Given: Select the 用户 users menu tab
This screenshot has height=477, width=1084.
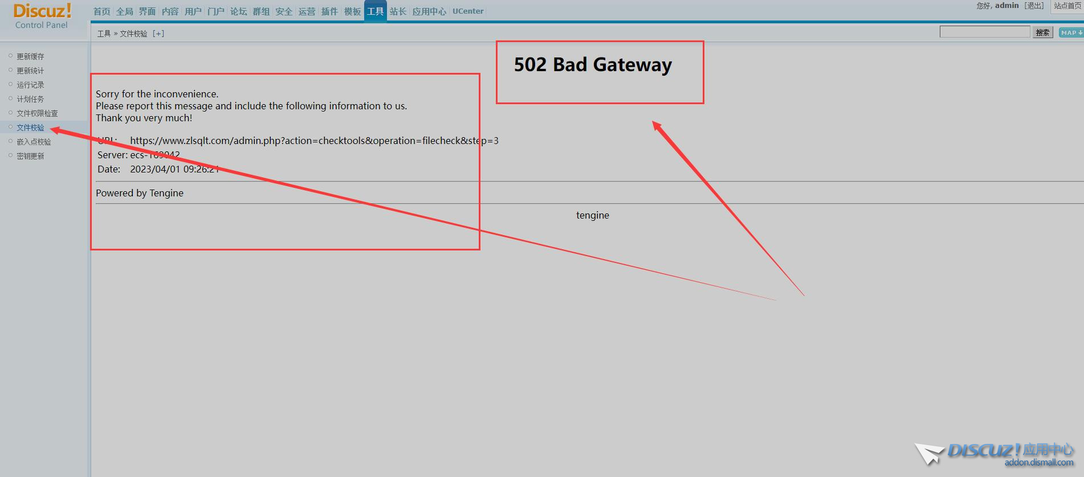Looking at the screenshot, I should pyautogui.click(x=193, y=11).
